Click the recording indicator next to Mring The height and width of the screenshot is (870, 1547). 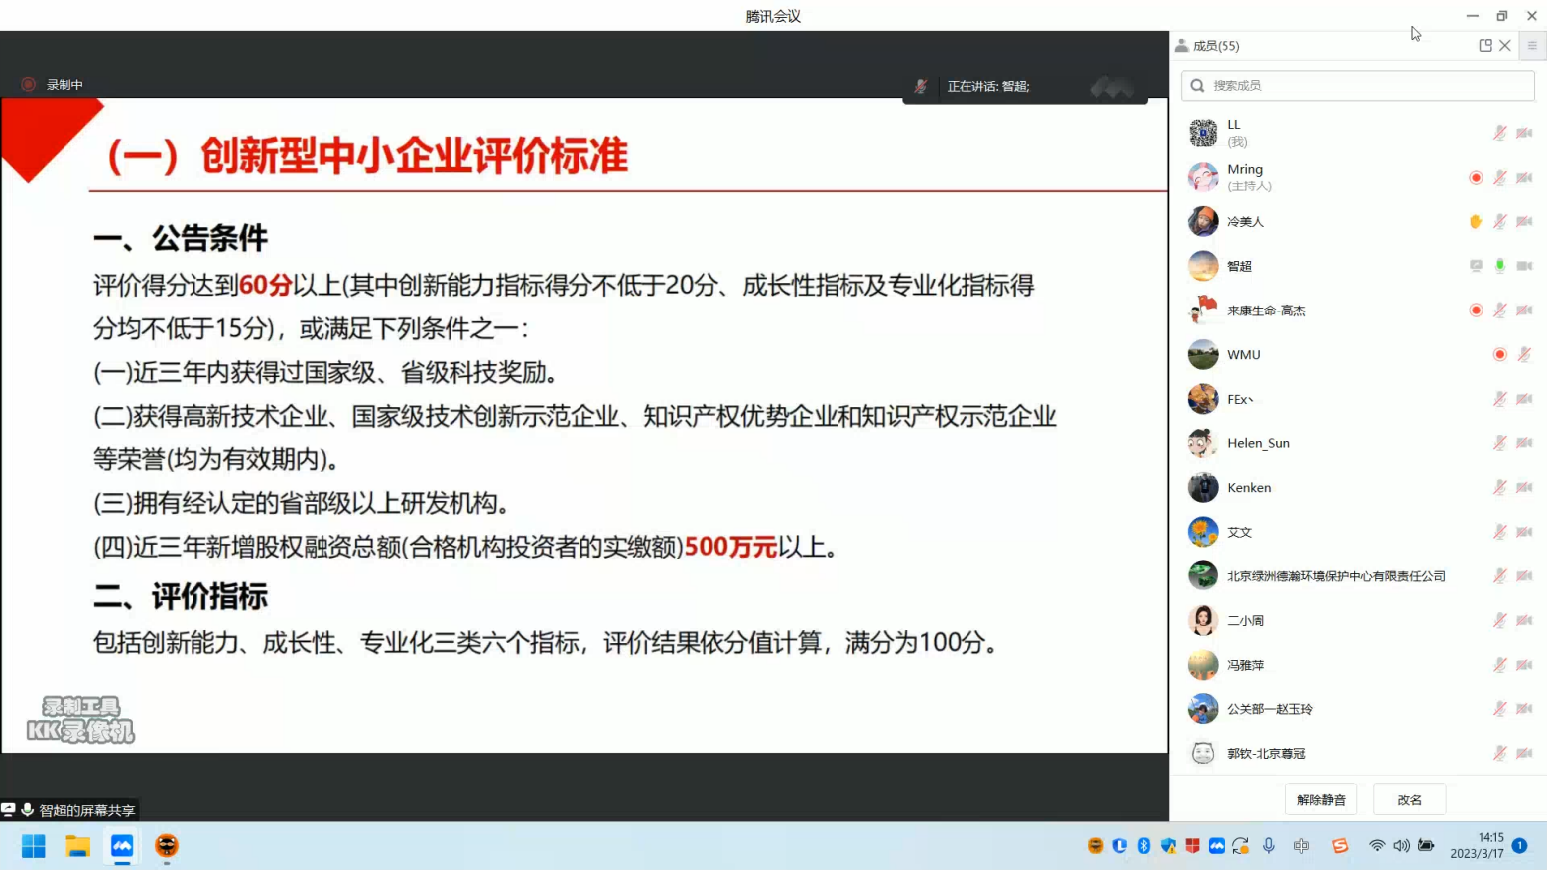point(1476,178)
